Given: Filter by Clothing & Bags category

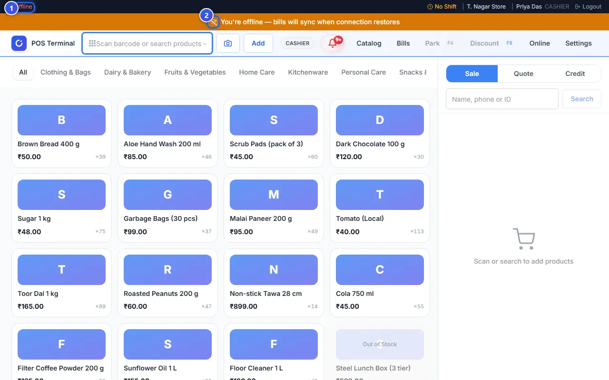Looking at the screenshot, I should (66, 72).
